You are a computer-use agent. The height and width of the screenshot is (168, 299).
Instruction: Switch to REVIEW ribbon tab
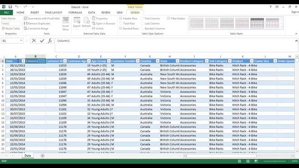click(x=106, y=13)
